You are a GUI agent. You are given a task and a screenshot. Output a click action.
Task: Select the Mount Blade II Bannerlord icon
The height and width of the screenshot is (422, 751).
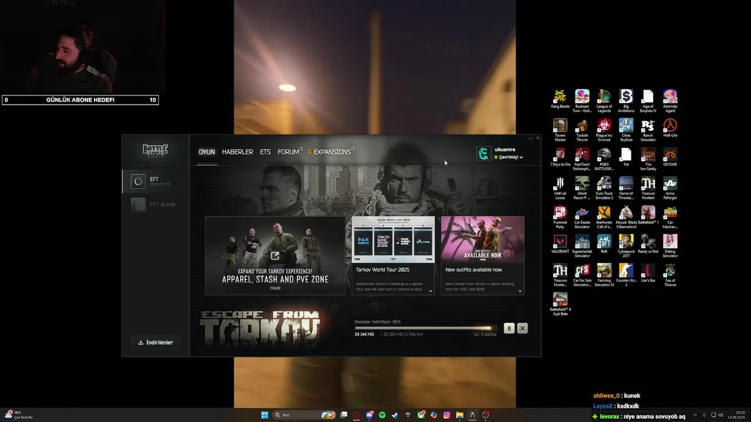(x=626, y=217)
